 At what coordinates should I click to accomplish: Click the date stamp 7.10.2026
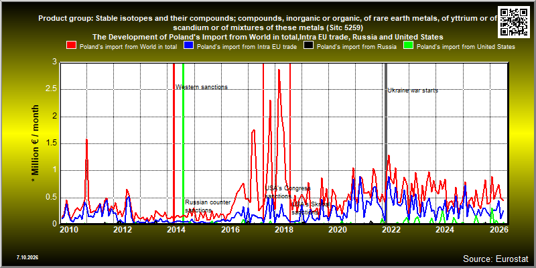click(27, 257)
